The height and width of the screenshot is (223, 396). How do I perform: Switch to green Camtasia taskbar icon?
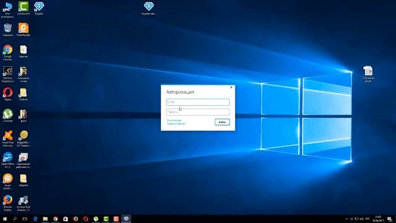pos(106,219)
